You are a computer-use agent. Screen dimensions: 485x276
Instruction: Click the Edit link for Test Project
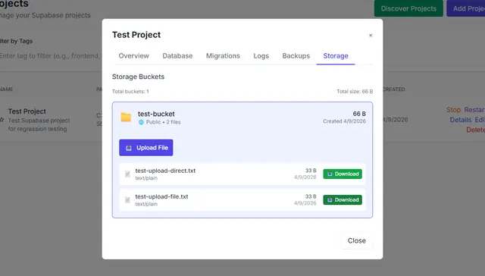coord(480,120)
